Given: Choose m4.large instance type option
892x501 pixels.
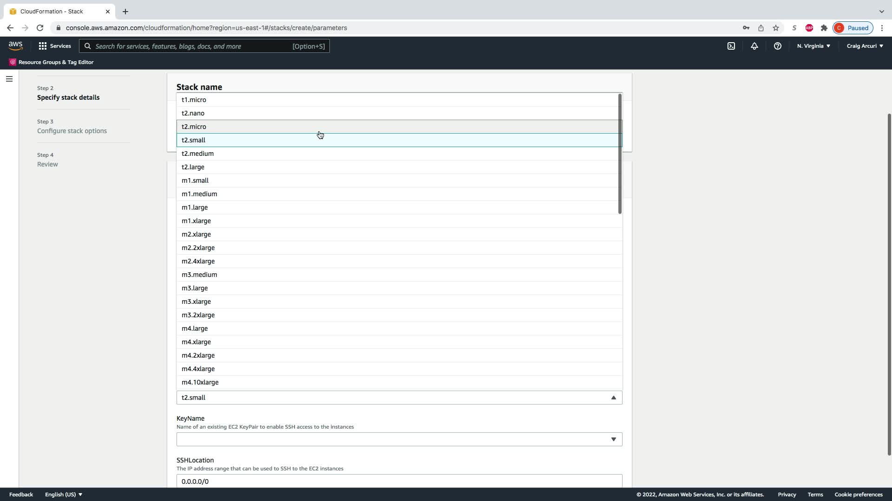Looking at the screenshot, I should [195, 328].
